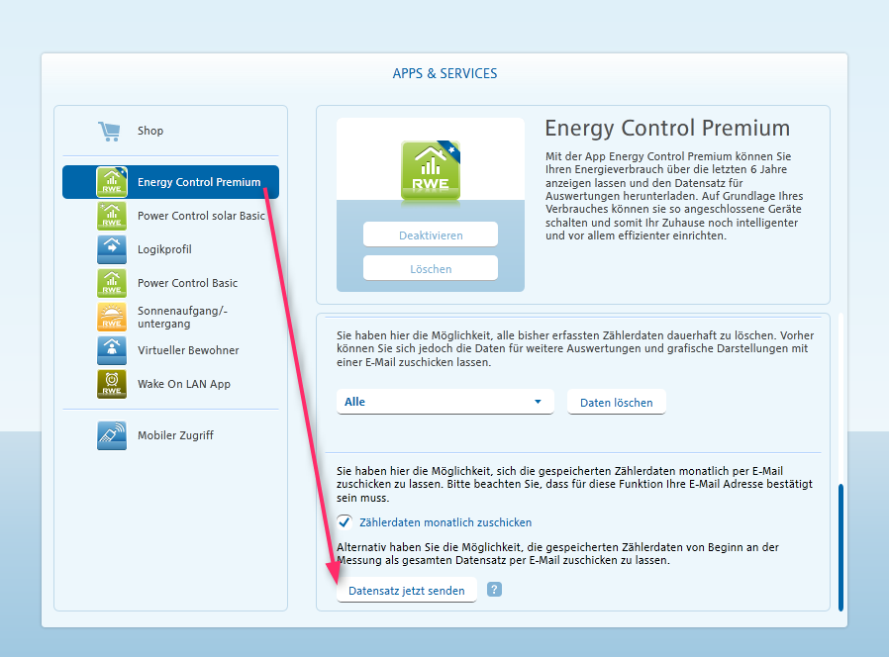The width and height of the screenshot is (889, 657).
Task: Click the Löschen button
Action: coord(431,268)
